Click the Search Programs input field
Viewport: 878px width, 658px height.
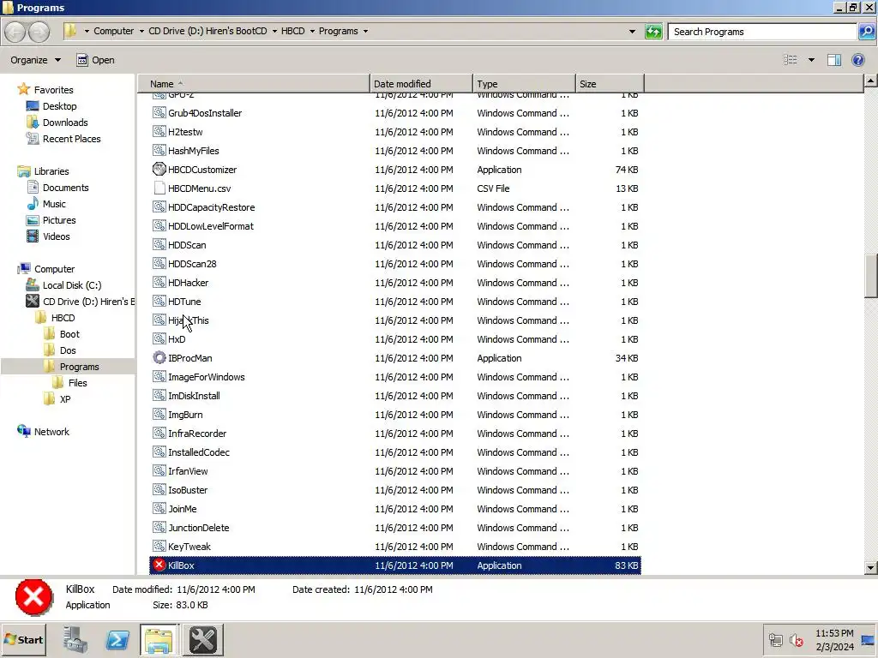(x=762, y=32)
